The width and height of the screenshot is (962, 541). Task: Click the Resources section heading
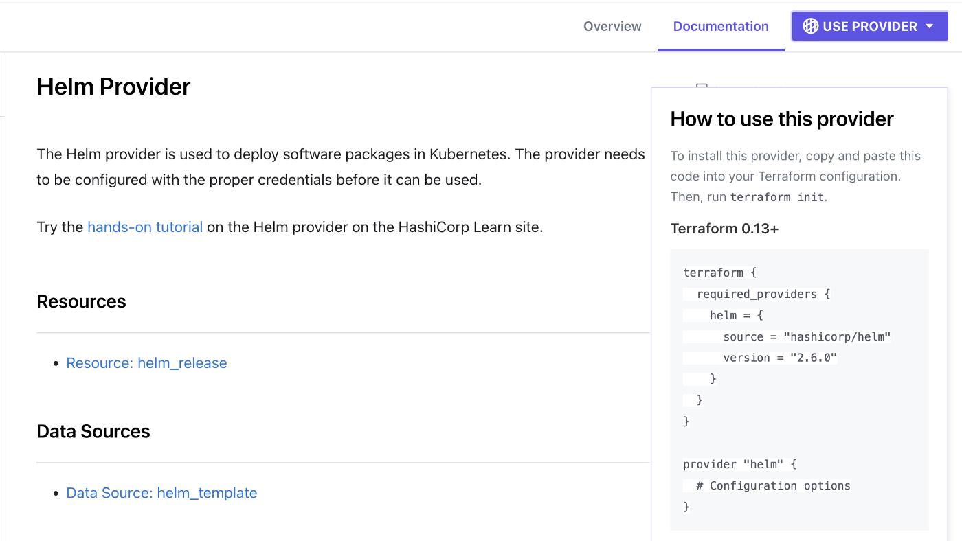(81, 301)
